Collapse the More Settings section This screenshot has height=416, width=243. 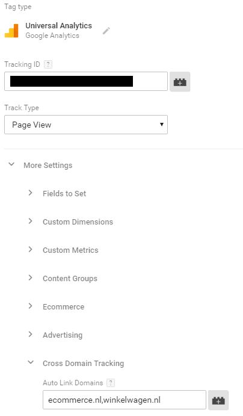click(11, 164)
